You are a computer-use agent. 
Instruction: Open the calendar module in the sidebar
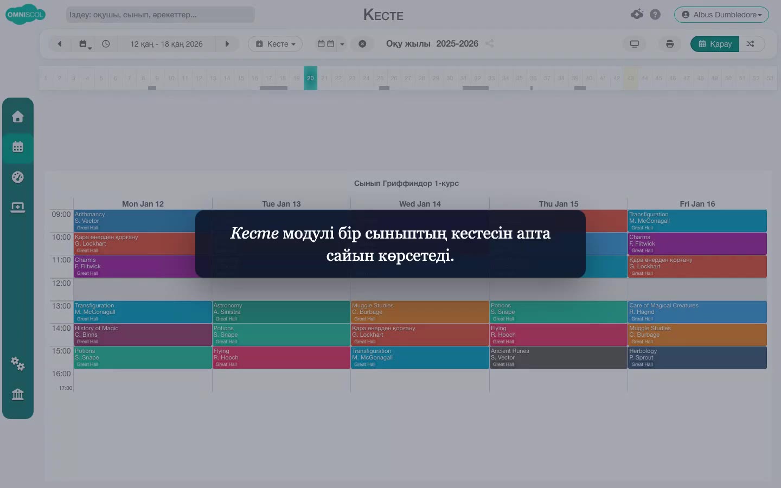(18, 146)
